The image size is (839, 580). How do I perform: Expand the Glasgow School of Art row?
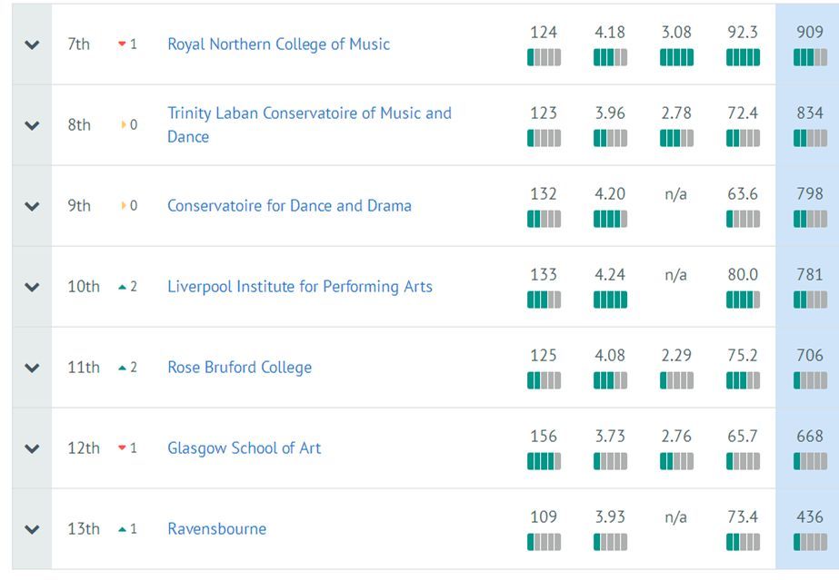(x=32, y=448)
